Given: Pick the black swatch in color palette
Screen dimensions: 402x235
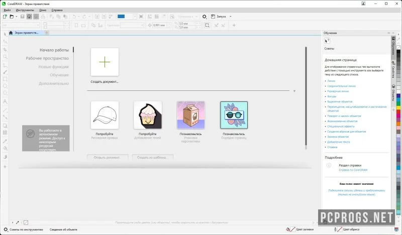Looking at the screenshot, I should point(398,52).
